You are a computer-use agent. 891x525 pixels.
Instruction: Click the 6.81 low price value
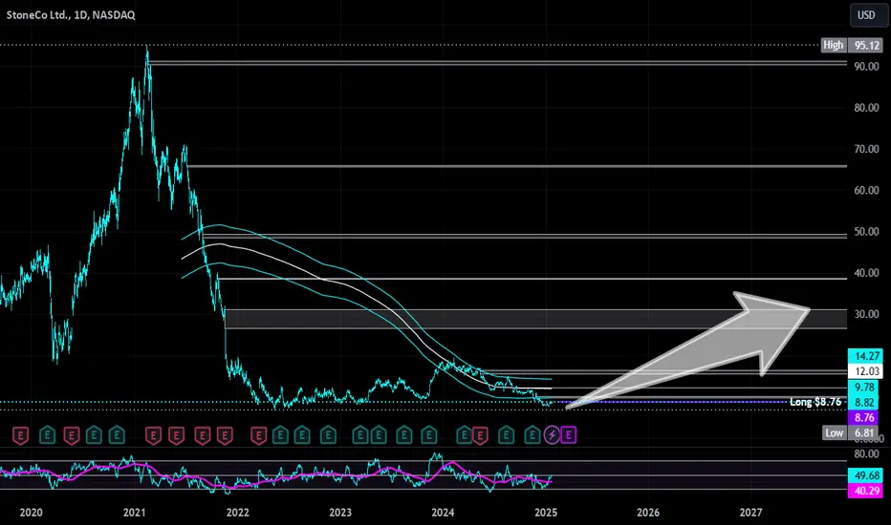[x=865, y=433]
